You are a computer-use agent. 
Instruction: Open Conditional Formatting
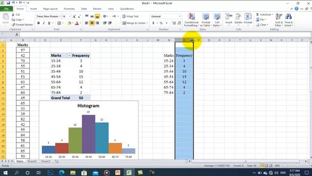coord(192,20)
